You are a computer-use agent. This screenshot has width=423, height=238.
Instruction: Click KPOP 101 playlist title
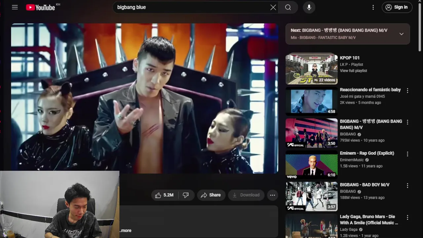pyautogui.click(x=350, y=58)
